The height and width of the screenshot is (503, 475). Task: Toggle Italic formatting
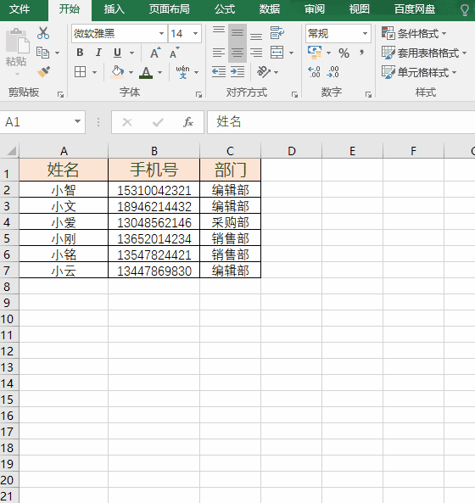tap(98, 53)
